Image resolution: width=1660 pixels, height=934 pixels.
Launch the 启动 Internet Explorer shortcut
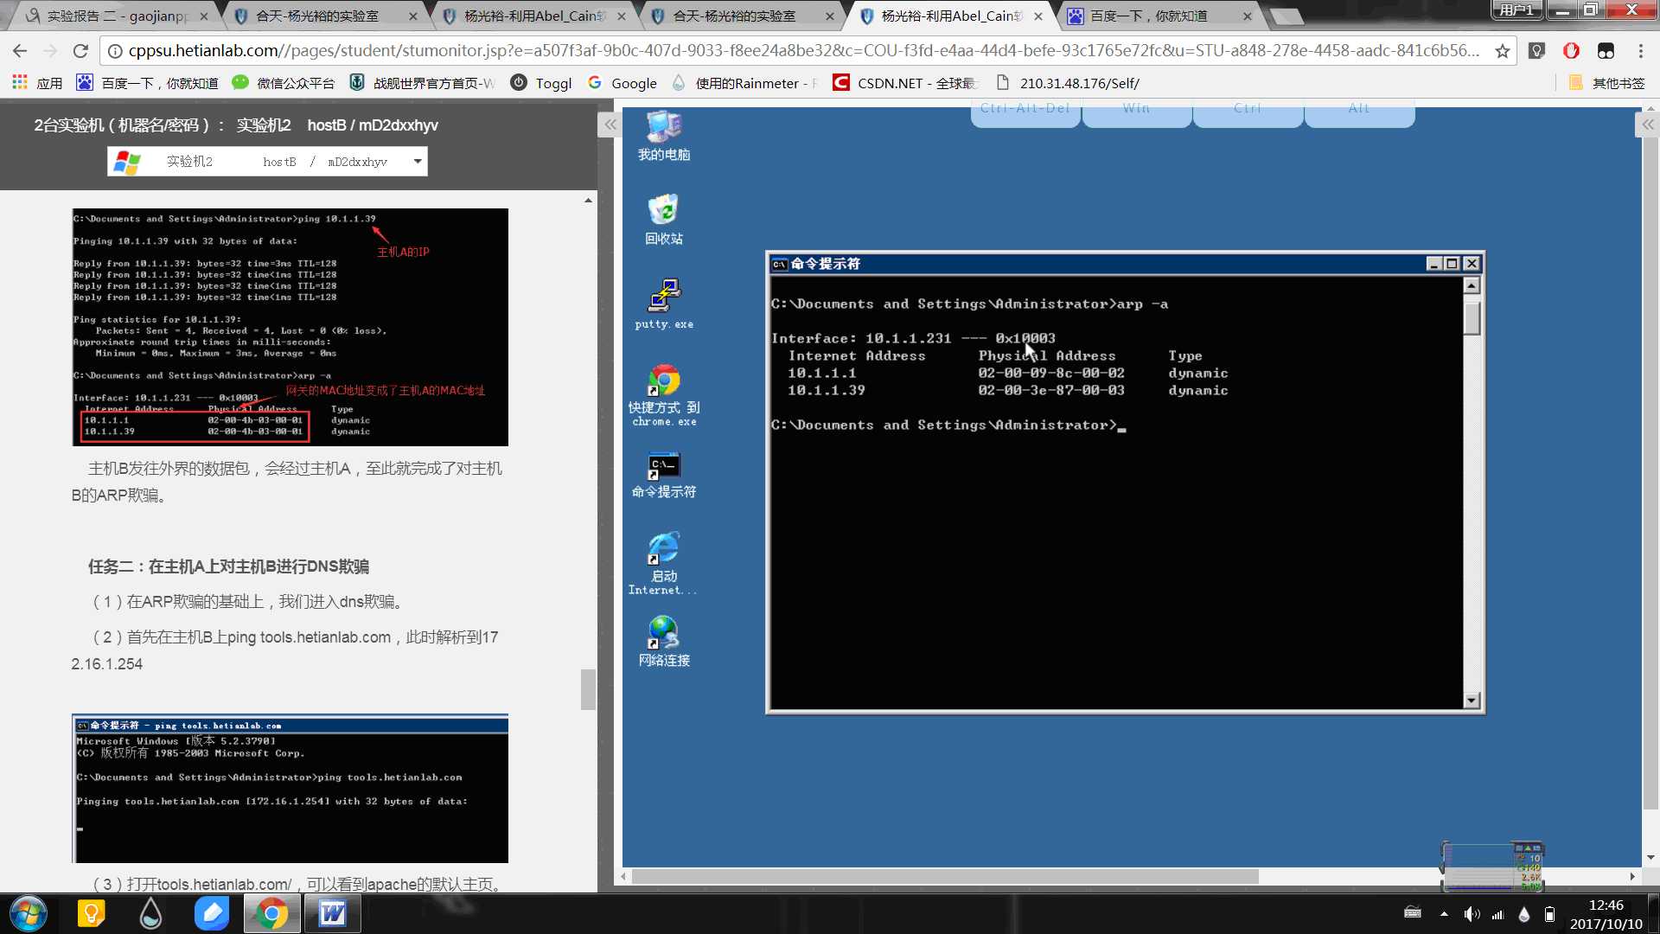663,564
